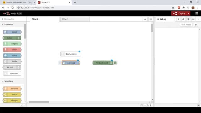Viewport: 201px width, 113px height.
Task: Click the Node-RED logo in header
Action: 13,13
